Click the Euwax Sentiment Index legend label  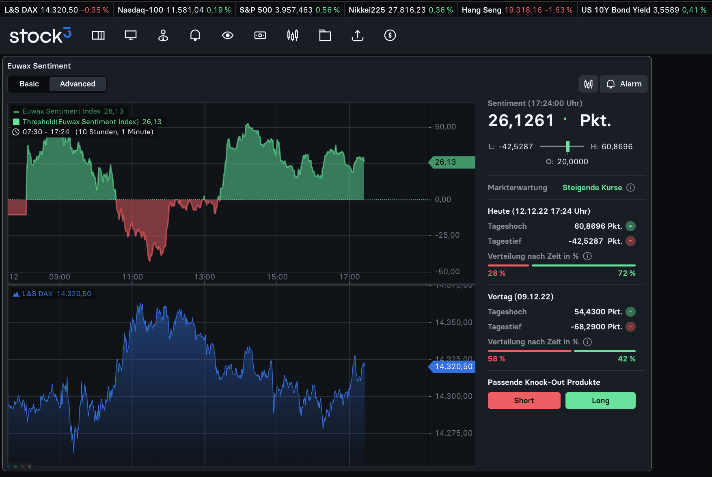pos(68,111)
